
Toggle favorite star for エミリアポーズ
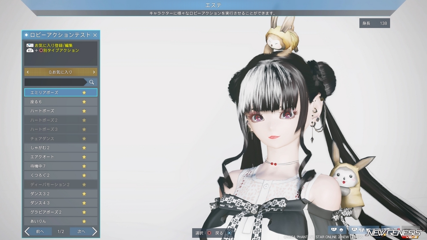tap(84, 92)
